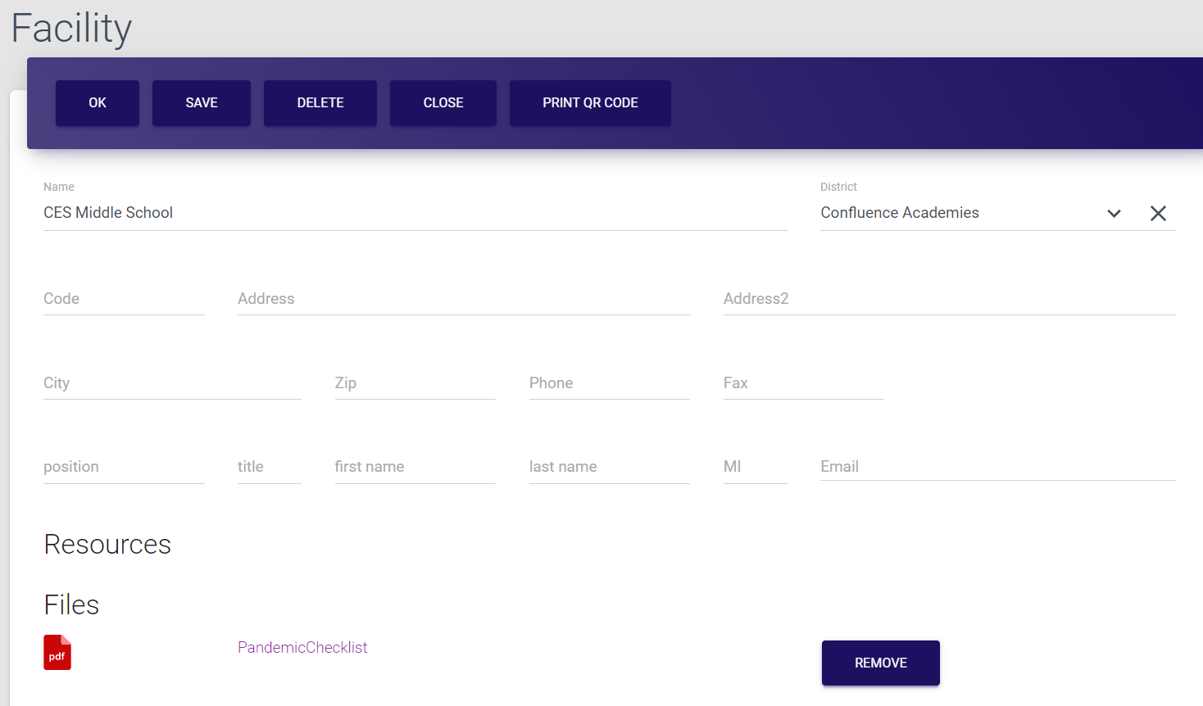Image resolution: width=1203 pixels, height=706 pixels.
Task: Focus the last name field
Action: [609, 467]
